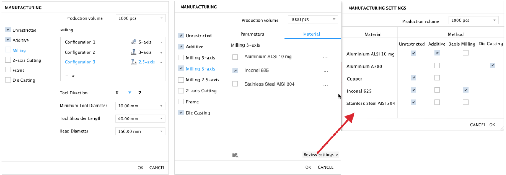Viewport: 506px width, 175px height.
Task: Open ellipsis options for Stainless Steel AISI 304
Action: pos(325,84)
